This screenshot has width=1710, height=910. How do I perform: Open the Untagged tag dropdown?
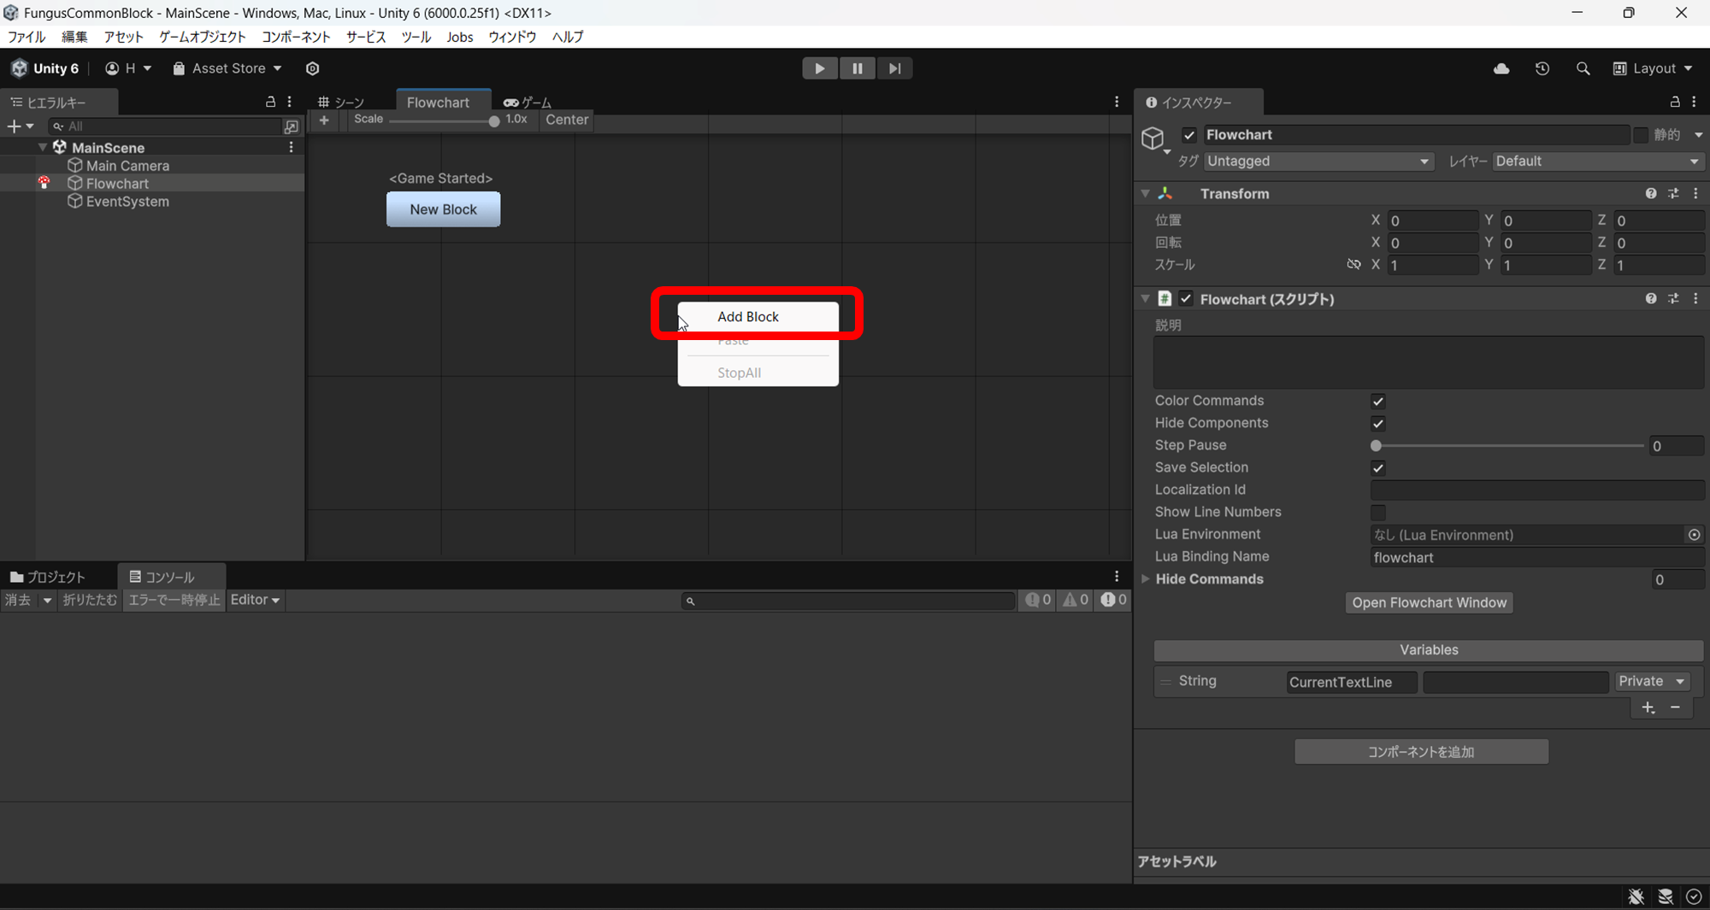[x=1318, y=161]
